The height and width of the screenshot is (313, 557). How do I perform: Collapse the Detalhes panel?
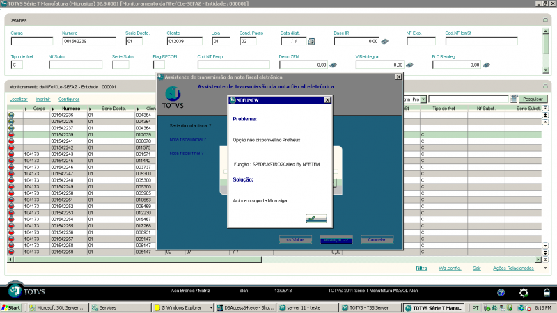pos(545,20)
